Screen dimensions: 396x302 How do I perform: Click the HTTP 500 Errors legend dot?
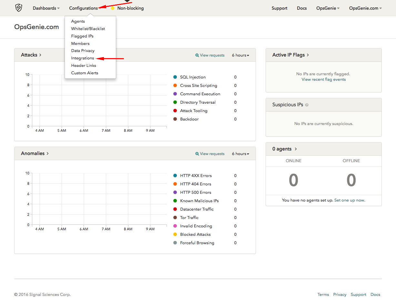tap(175, 193)
